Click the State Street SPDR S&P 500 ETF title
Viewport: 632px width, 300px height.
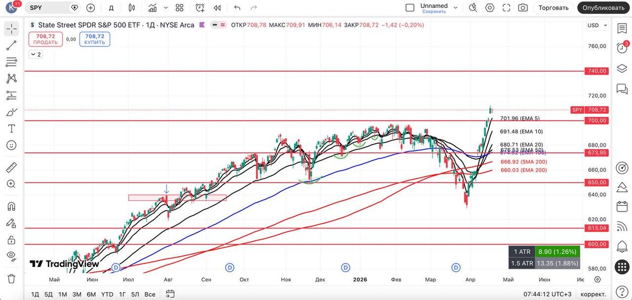[x=90, y=25]
